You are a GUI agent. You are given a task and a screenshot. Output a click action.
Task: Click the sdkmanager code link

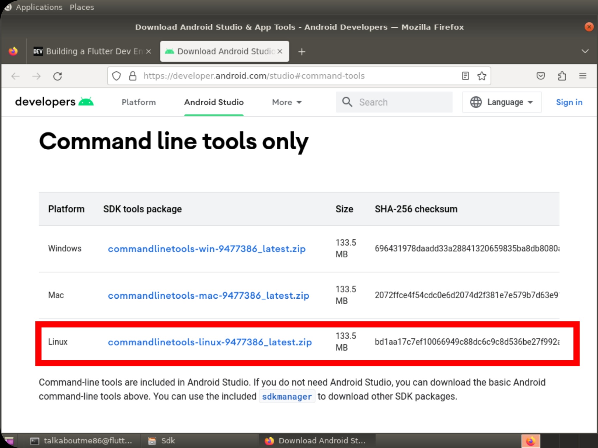coord(287,397)
